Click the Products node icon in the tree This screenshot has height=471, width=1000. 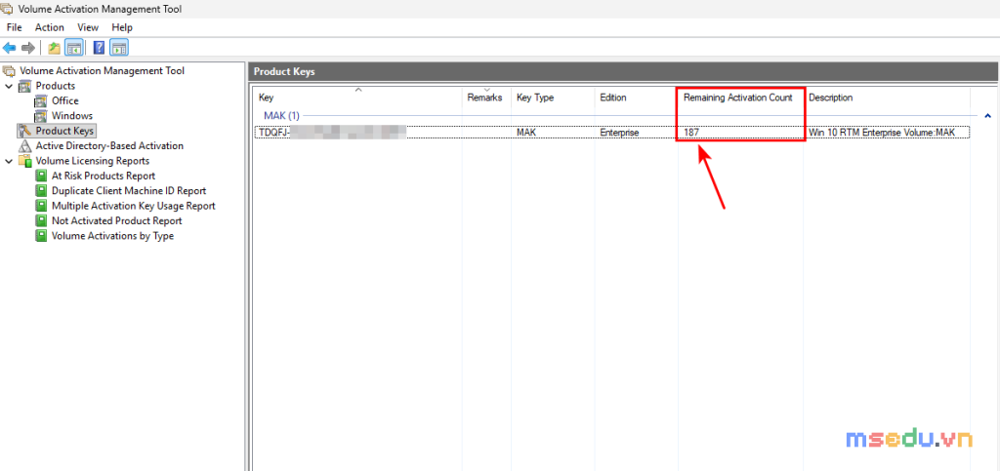coord(24,86)
